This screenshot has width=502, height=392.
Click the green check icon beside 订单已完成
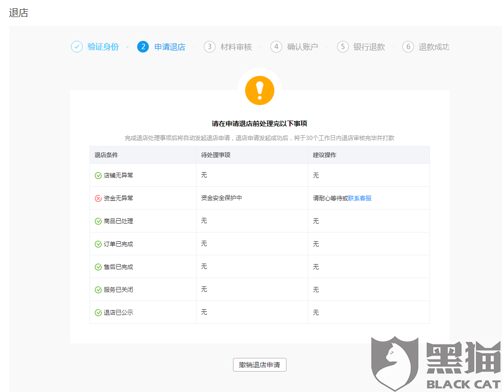(x=98, y=244)
